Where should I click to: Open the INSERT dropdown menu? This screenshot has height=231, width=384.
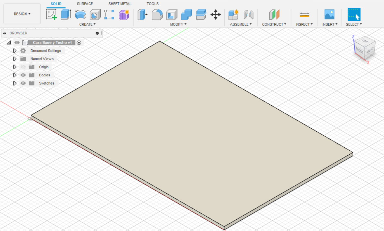coord(330,24)
